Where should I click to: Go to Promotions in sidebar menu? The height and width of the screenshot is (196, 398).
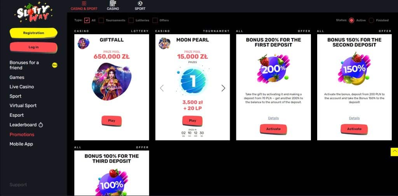click(22, 135)
